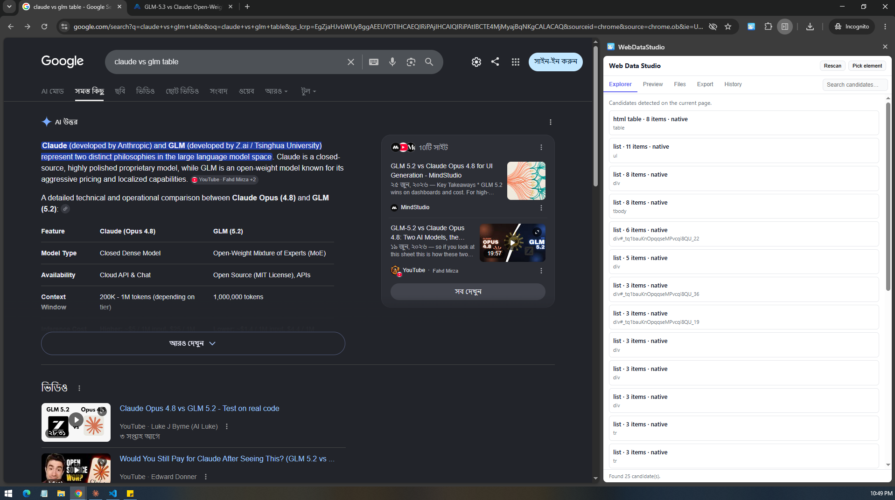Reload the current page
The width and height of the screenshot is (895, 500).
coord(44,27)
